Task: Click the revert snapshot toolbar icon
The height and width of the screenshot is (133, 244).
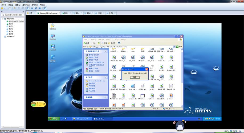Action: (19, 8)
